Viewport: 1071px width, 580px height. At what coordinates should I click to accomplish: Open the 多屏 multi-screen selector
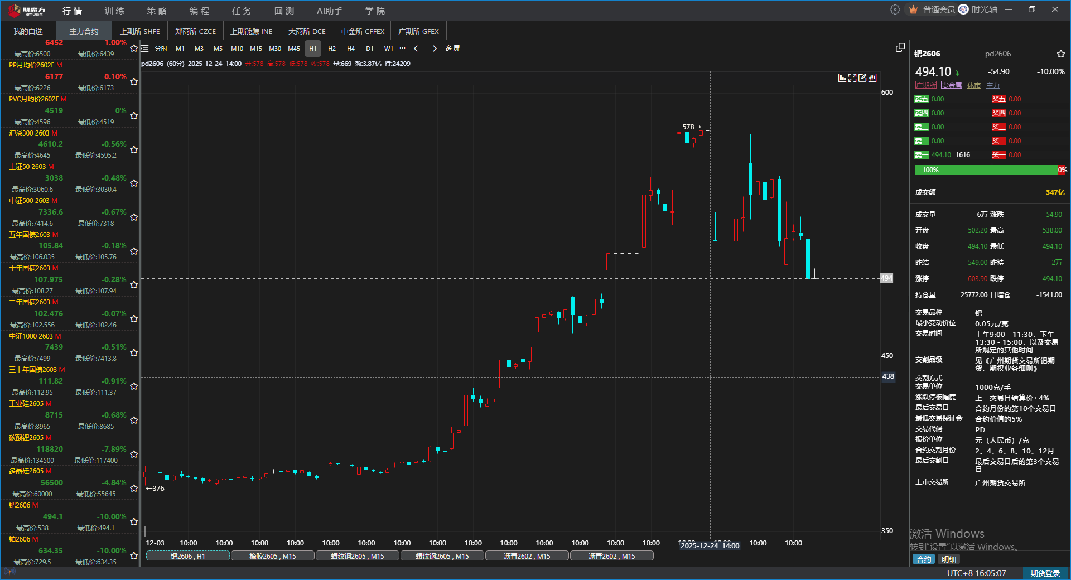pyautogui.click(x=452, y=49)
